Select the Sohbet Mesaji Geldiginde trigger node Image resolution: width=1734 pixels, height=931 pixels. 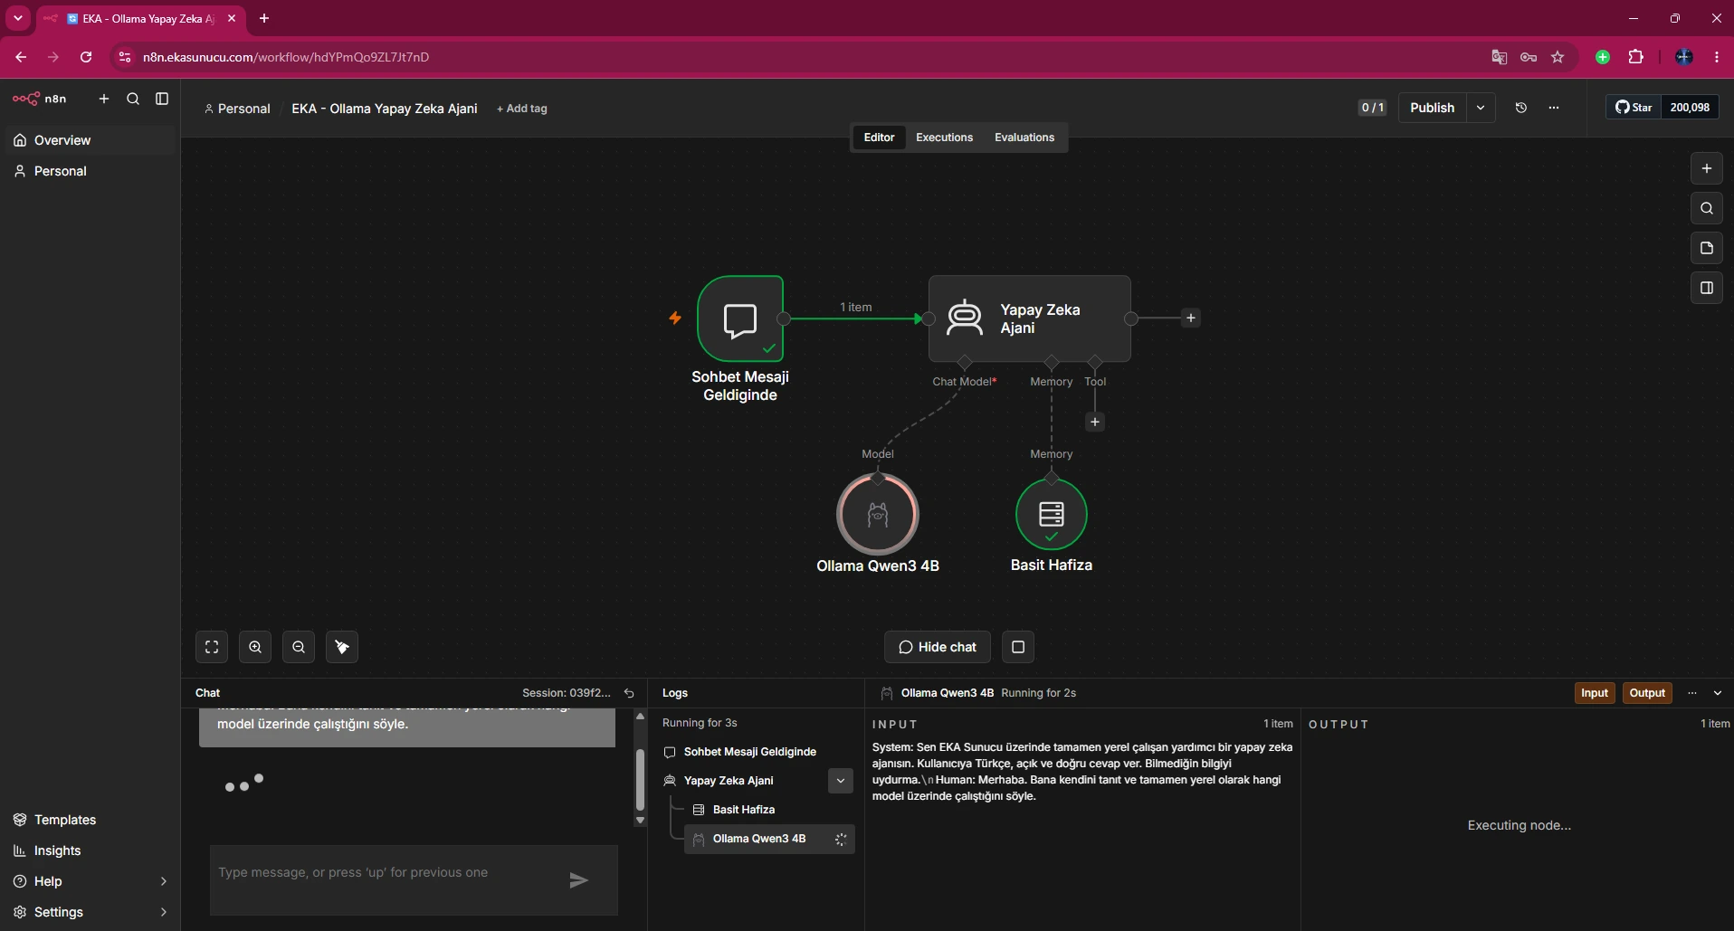tap(740, 318)
